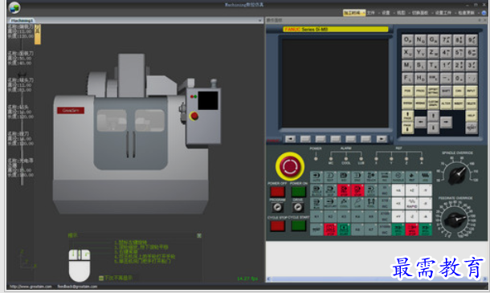Click the cursor left arrow key on keypad
Viewport: 490px width, 293px height.
tap(420, 122)
